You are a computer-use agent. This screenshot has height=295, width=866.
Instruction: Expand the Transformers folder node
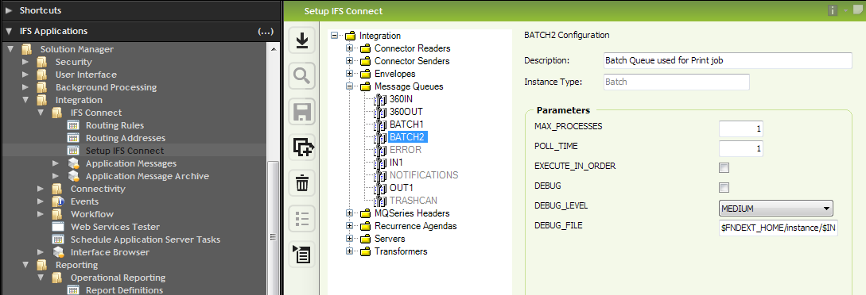pos(349,251)
